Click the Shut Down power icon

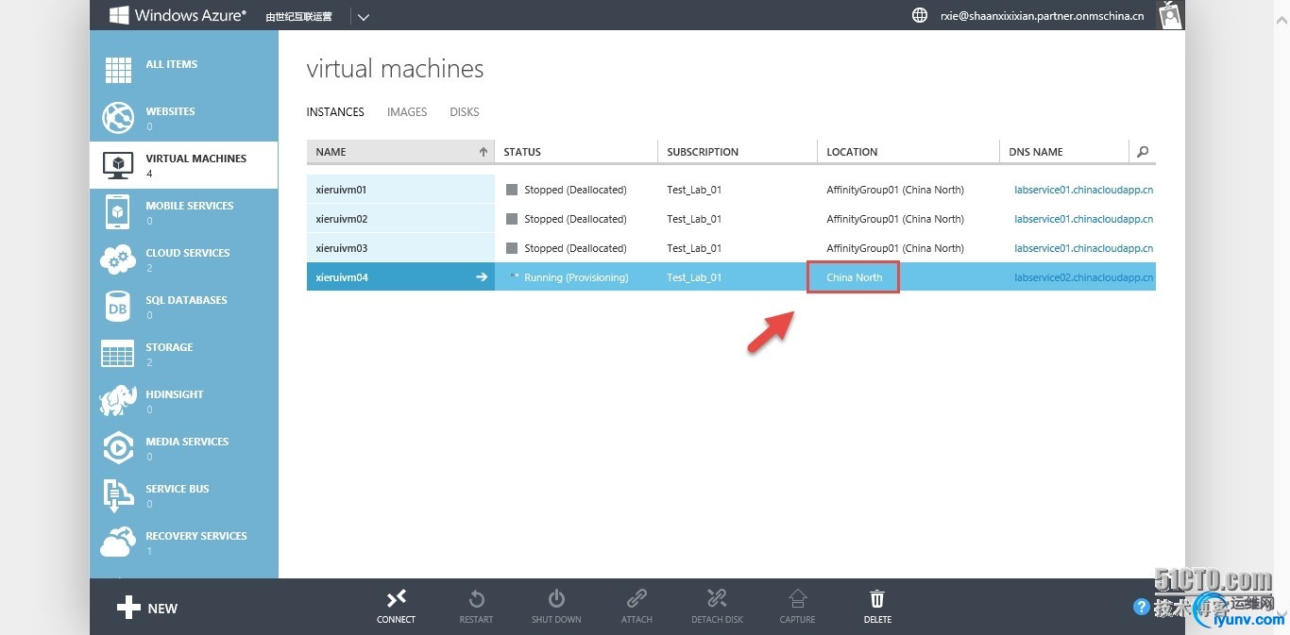click(556, 598)
